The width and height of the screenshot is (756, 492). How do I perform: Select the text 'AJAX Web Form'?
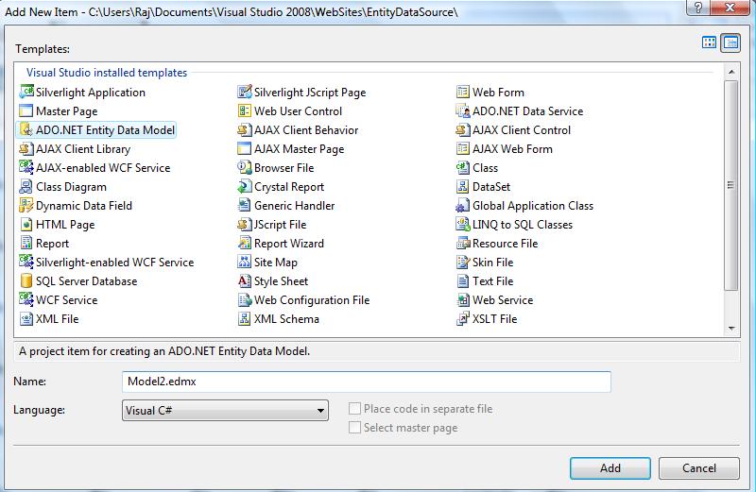point(512,149)
